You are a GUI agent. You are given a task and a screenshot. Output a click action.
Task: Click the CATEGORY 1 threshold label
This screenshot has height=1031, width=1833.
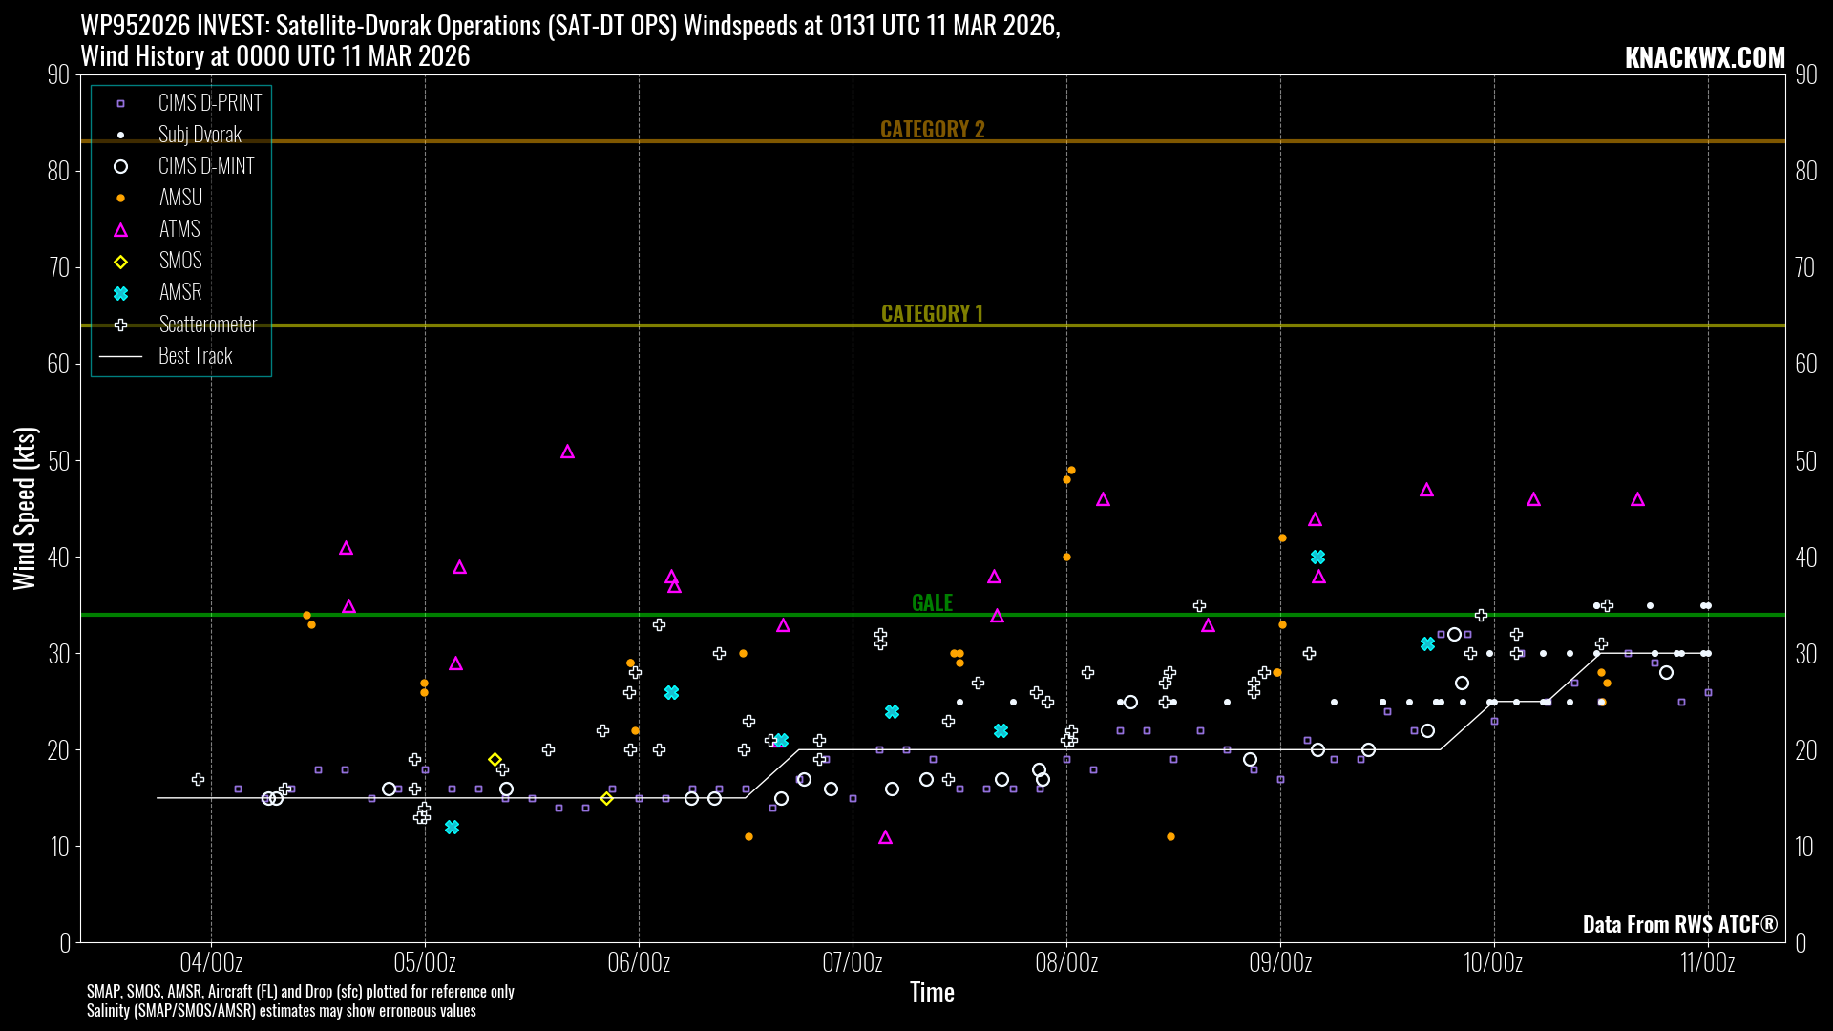click(932, 313)
